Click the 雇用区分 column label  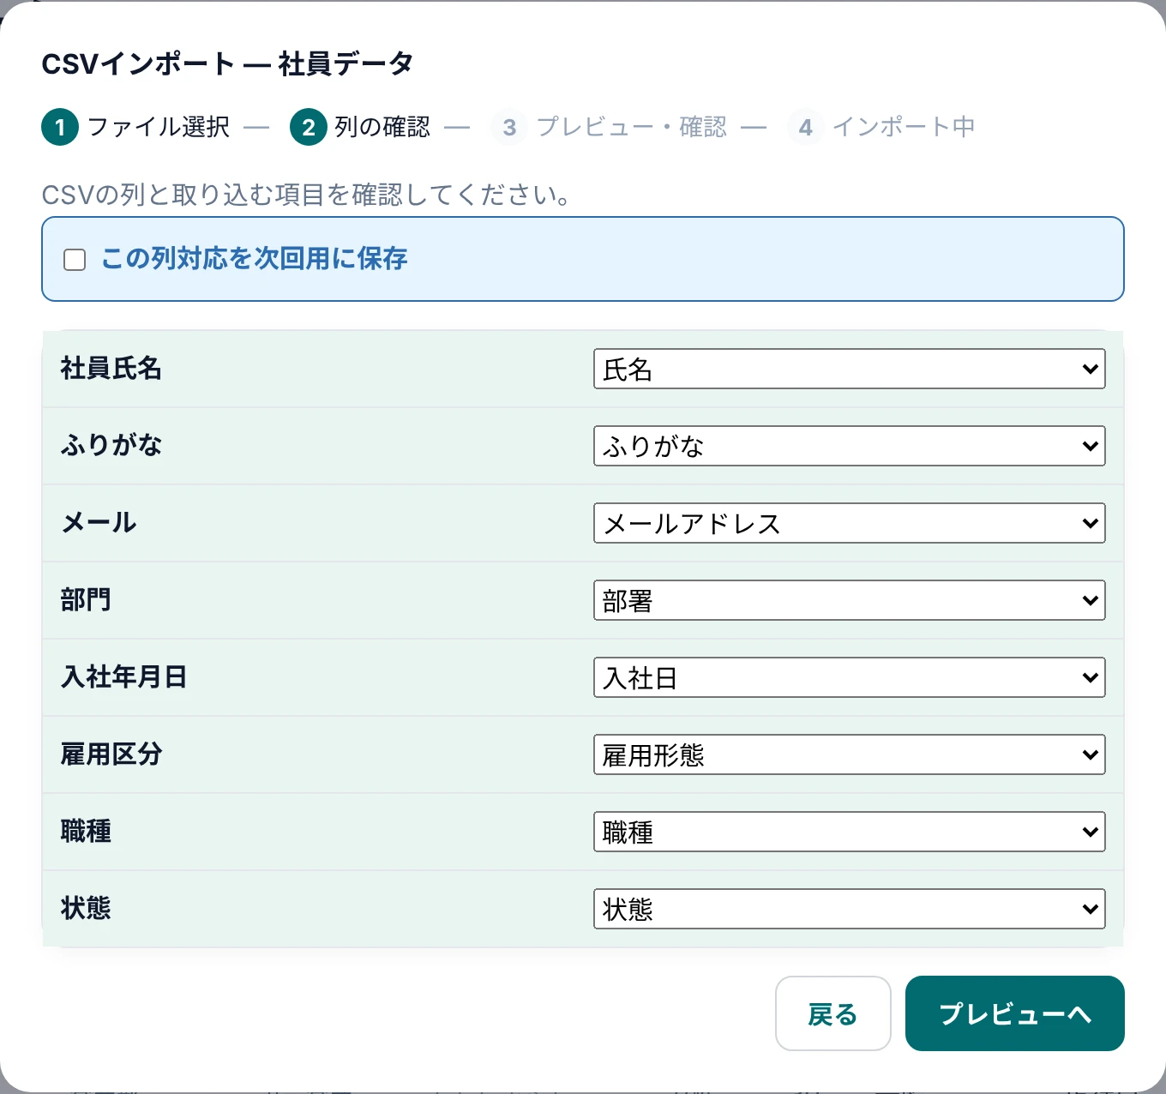point(111,754)
